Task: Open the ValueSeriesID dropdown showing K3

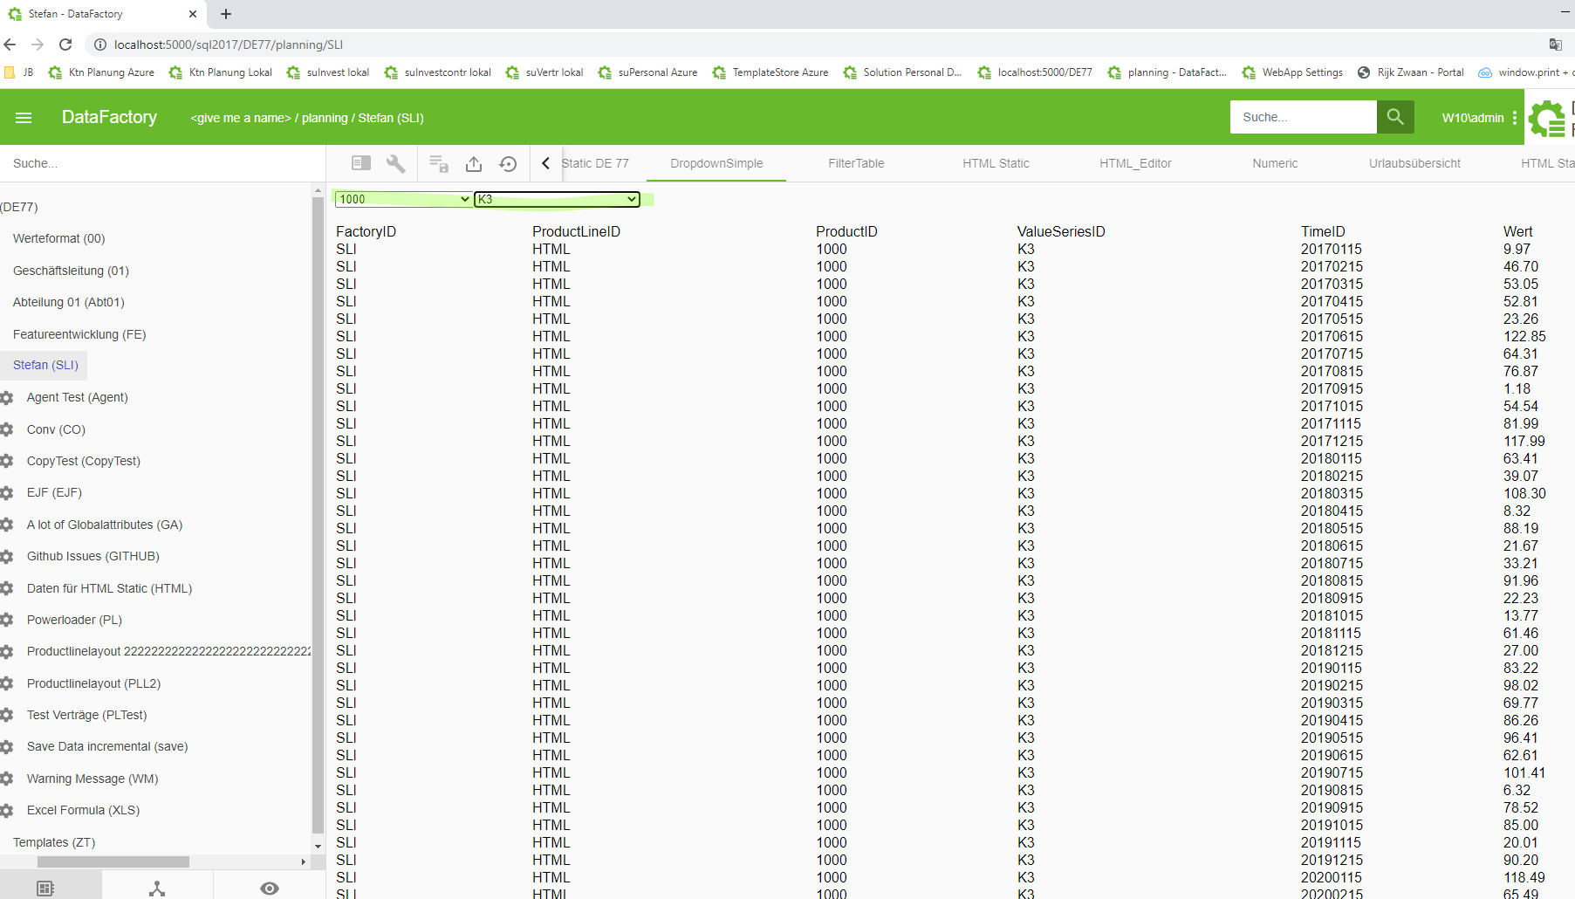Action: tap(557, 199)
